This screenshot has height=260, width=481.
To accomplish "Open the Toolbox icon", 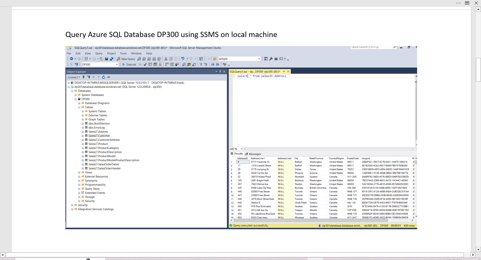I will [276, 59].
